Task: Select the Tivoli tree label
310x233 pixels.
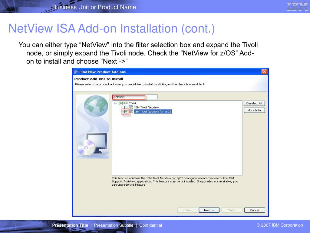Action: pyautogui.click(x=133, y=103)
